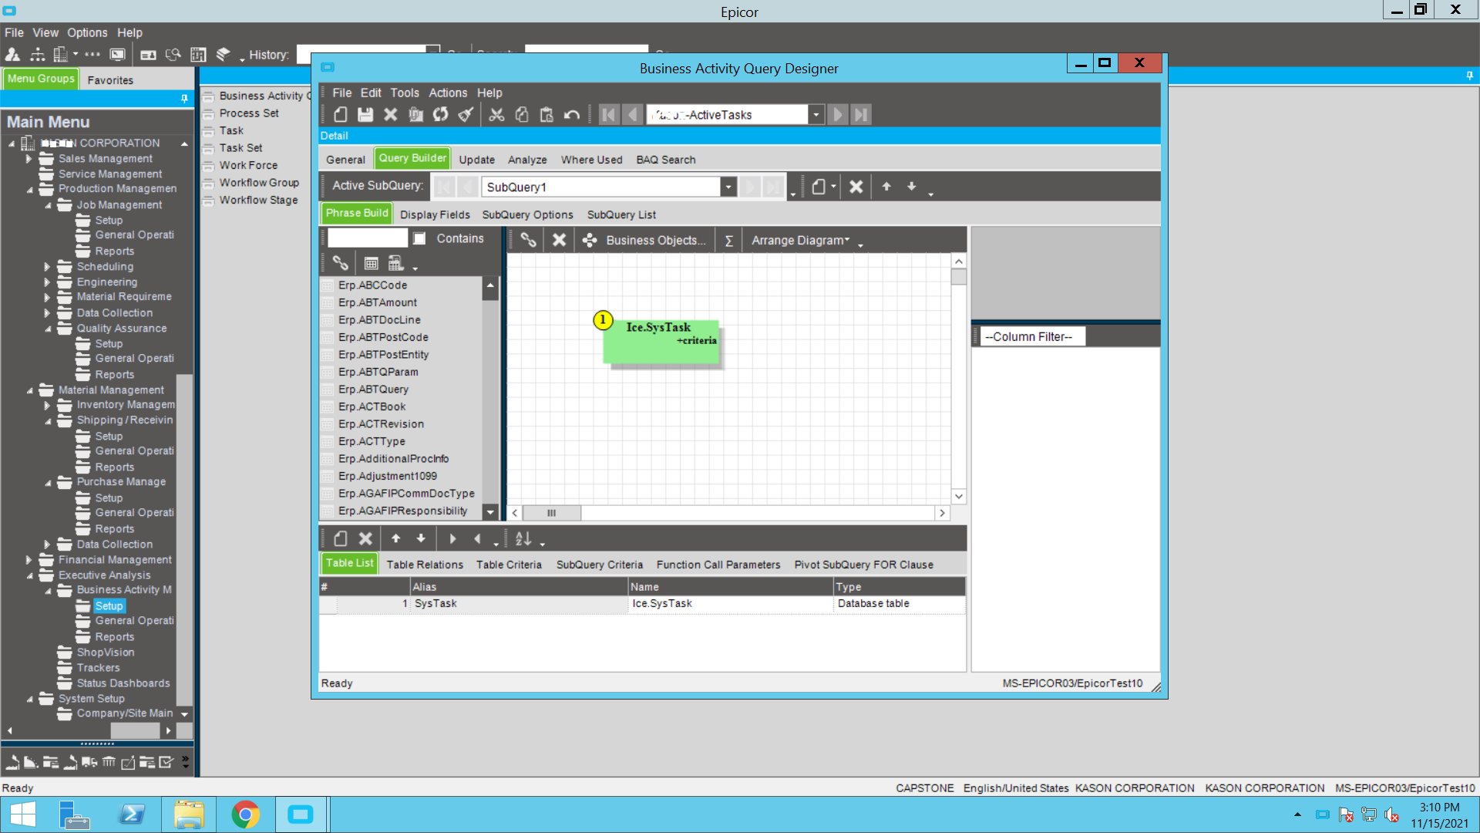This screenshot has width=1480, height=833.
Task: Open the SubQuery1 dropdown list
Action: [x=728, y=187]
